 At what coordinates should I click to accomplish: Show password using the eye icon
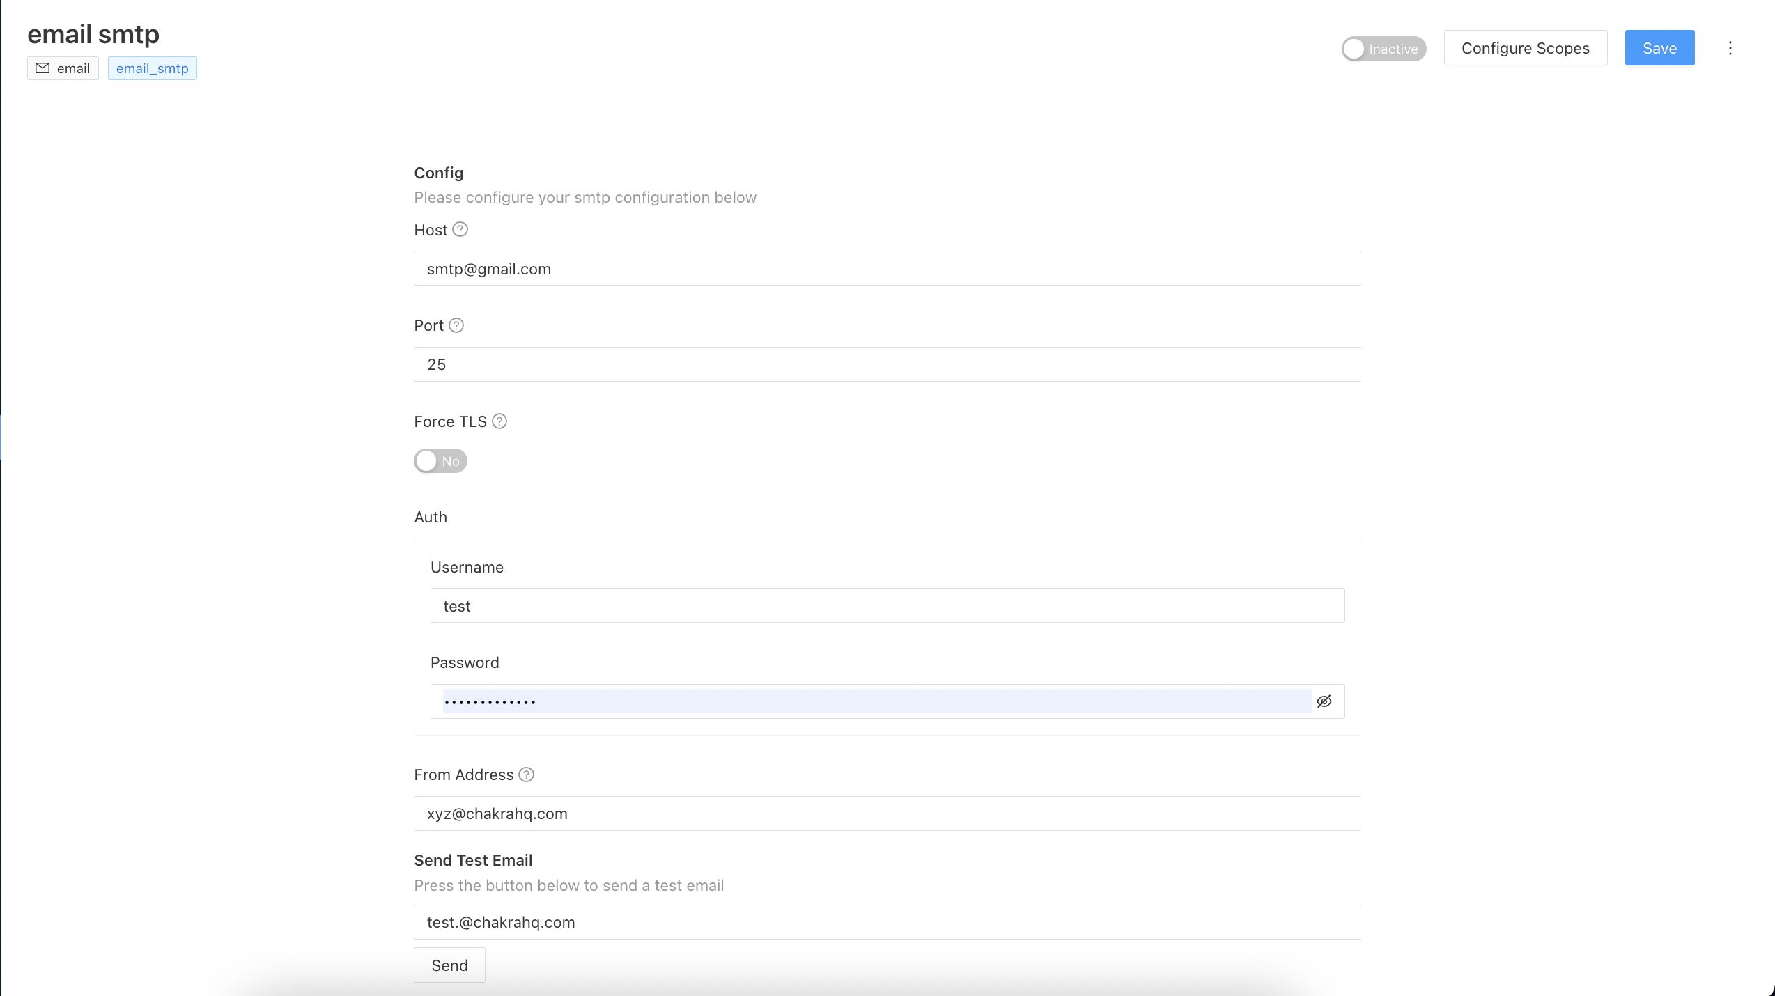point(1324,701)
